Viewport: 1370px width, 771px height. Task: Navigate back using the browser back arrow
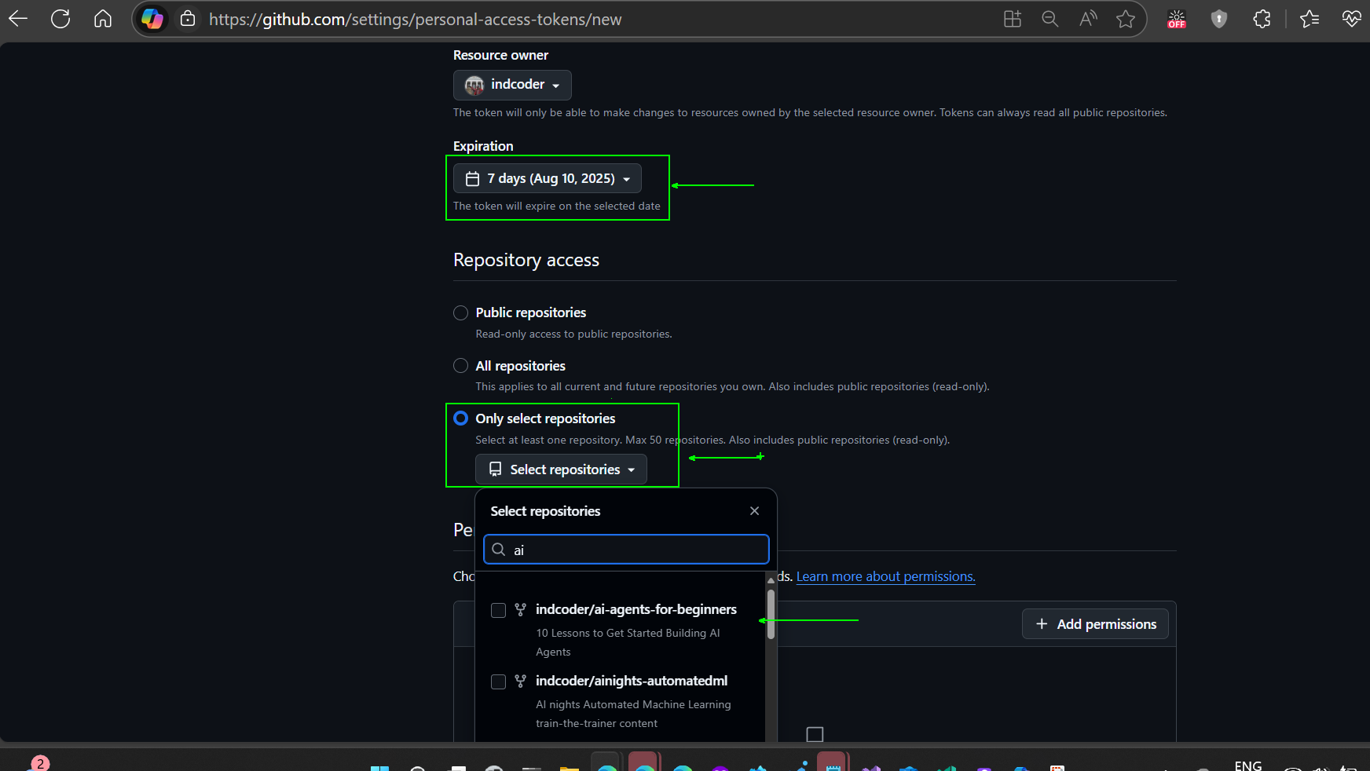tap(17, 19)
